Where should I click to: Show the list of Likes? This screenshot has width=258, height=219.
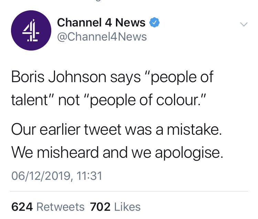coord(127,207)
